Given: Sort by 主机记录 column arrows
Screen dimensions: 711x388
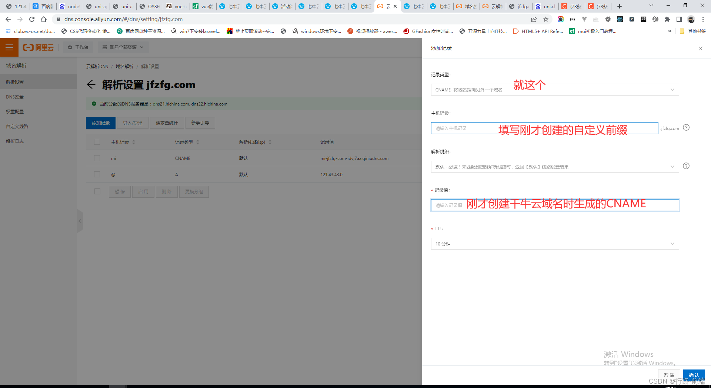Looking at the screenshot, I should tap(134, 142).
